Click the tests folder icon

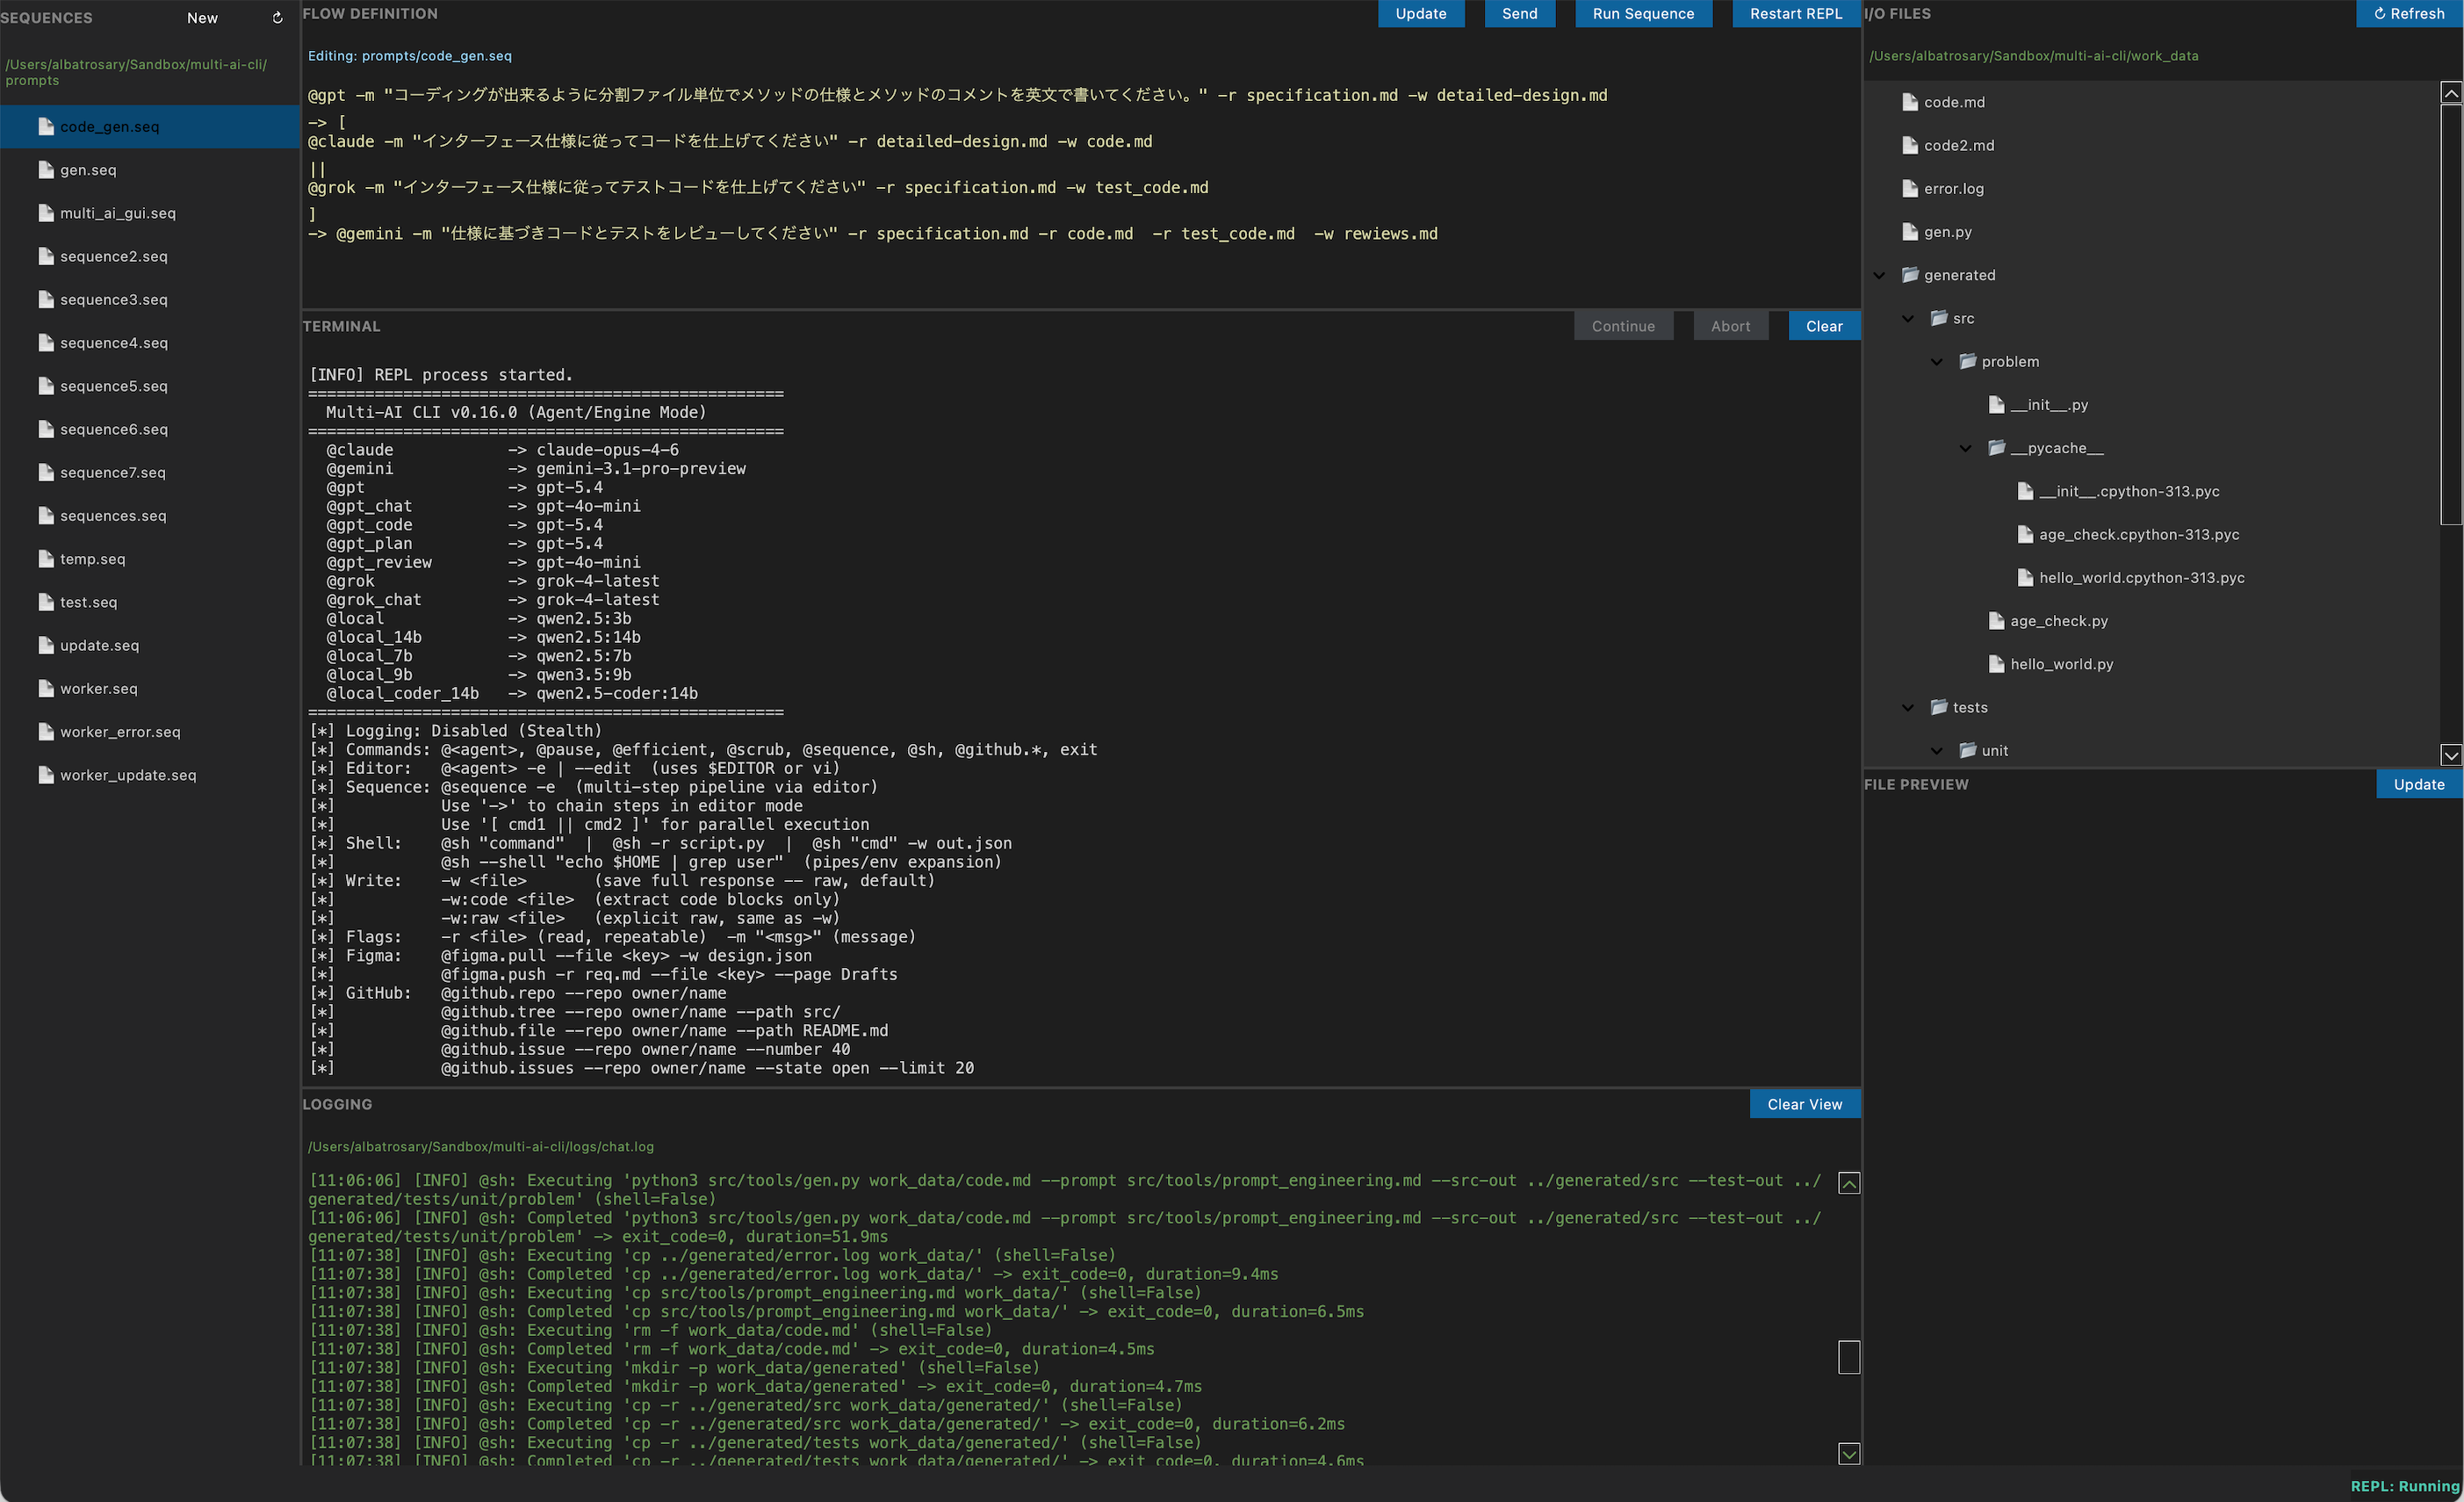(x=1939, y=707)
